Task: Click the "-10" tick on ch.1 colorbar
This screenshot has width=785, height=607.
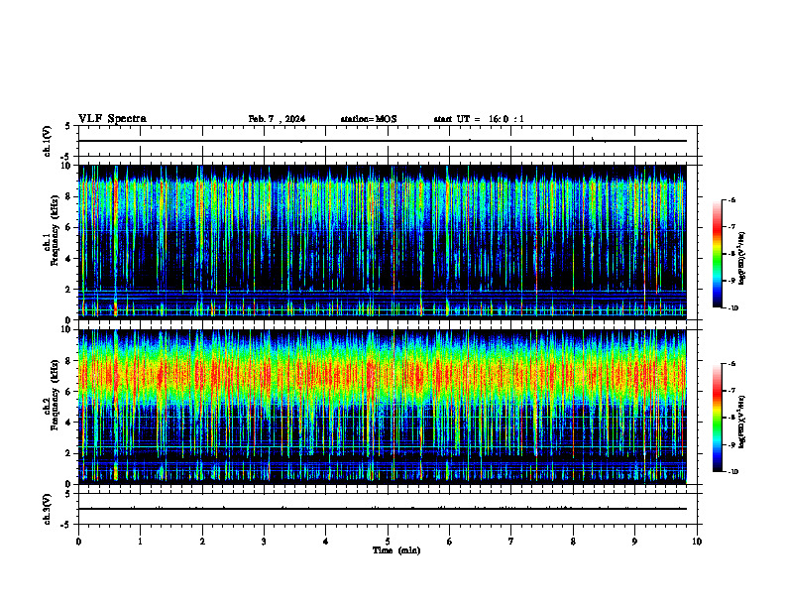Action: coord(732,308)
